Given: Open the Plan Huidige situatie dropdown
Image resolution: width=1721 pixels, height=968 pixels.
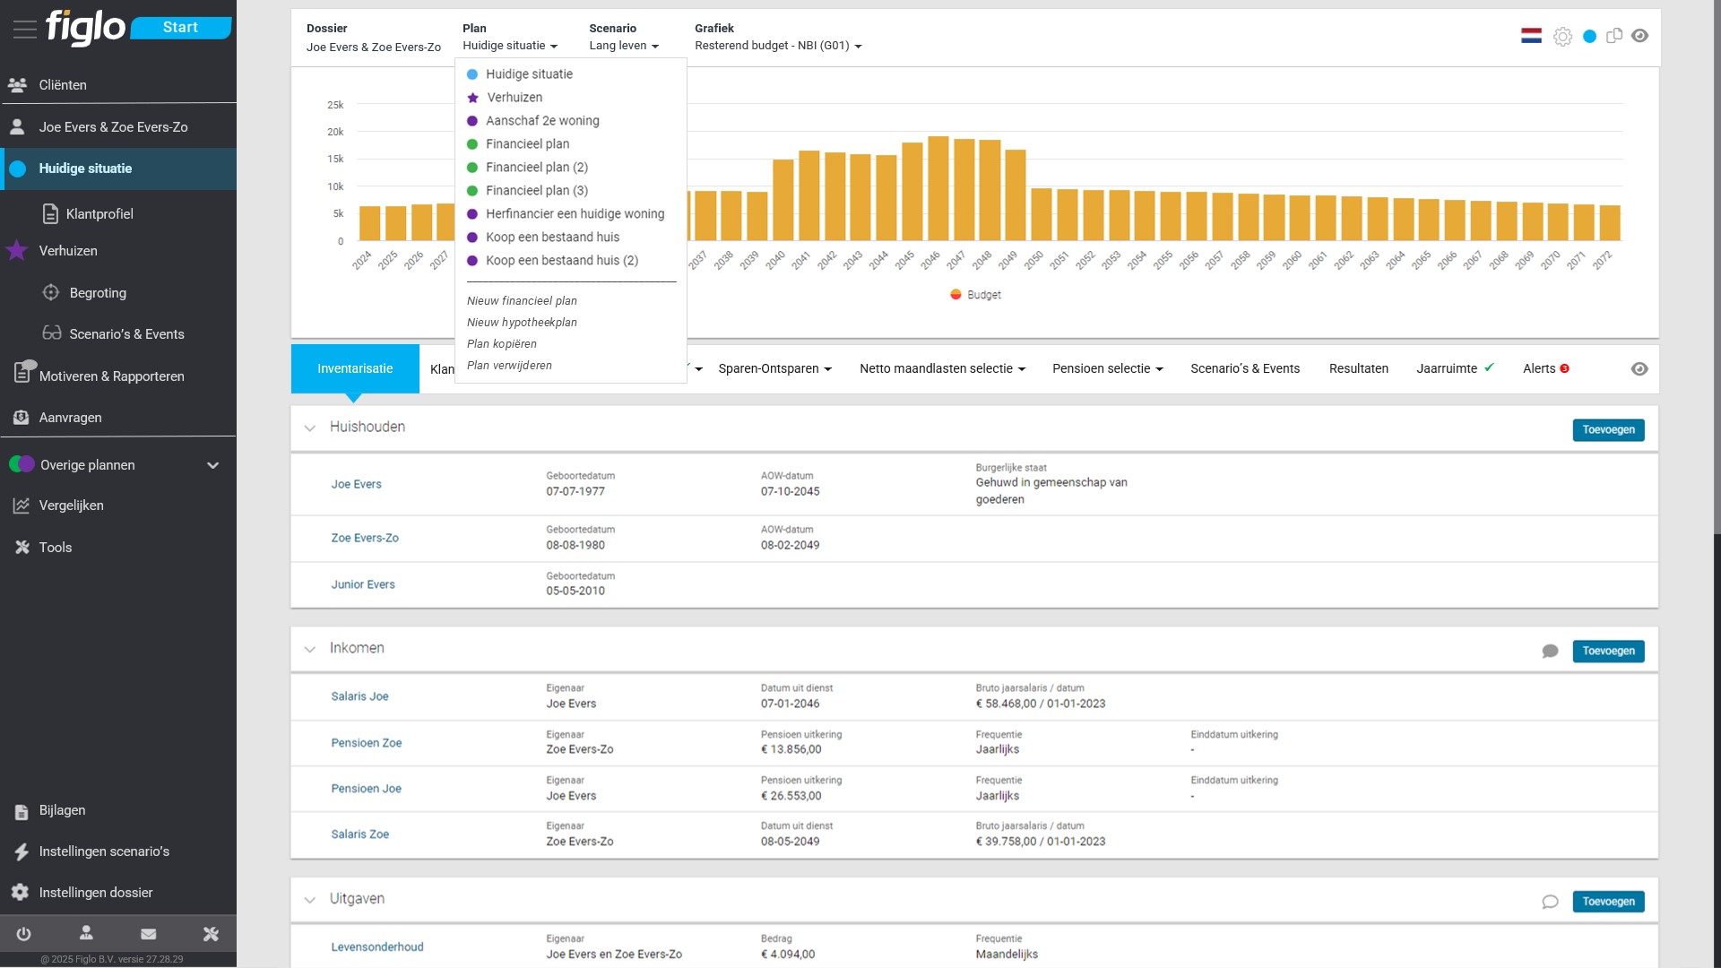Looking at the screenshot, I should pos(510,46).
